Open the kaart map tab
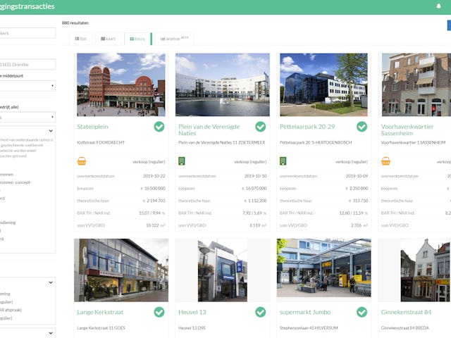Screen dimensions: 451x338 (108, 39)
